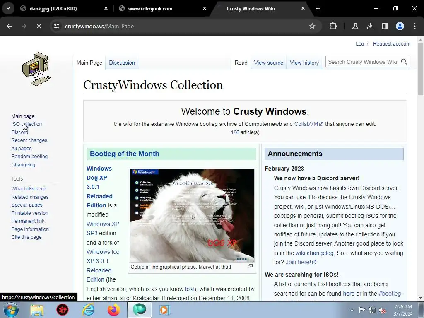Open Random bootleg link

pyautogui.click(x=29, y=156)
